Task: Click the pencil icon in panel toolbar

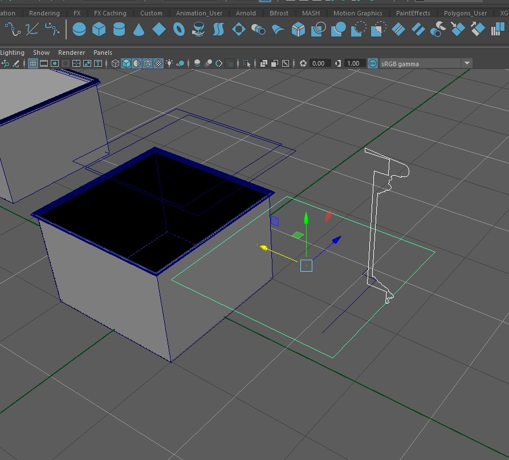Action: point(15,63)
